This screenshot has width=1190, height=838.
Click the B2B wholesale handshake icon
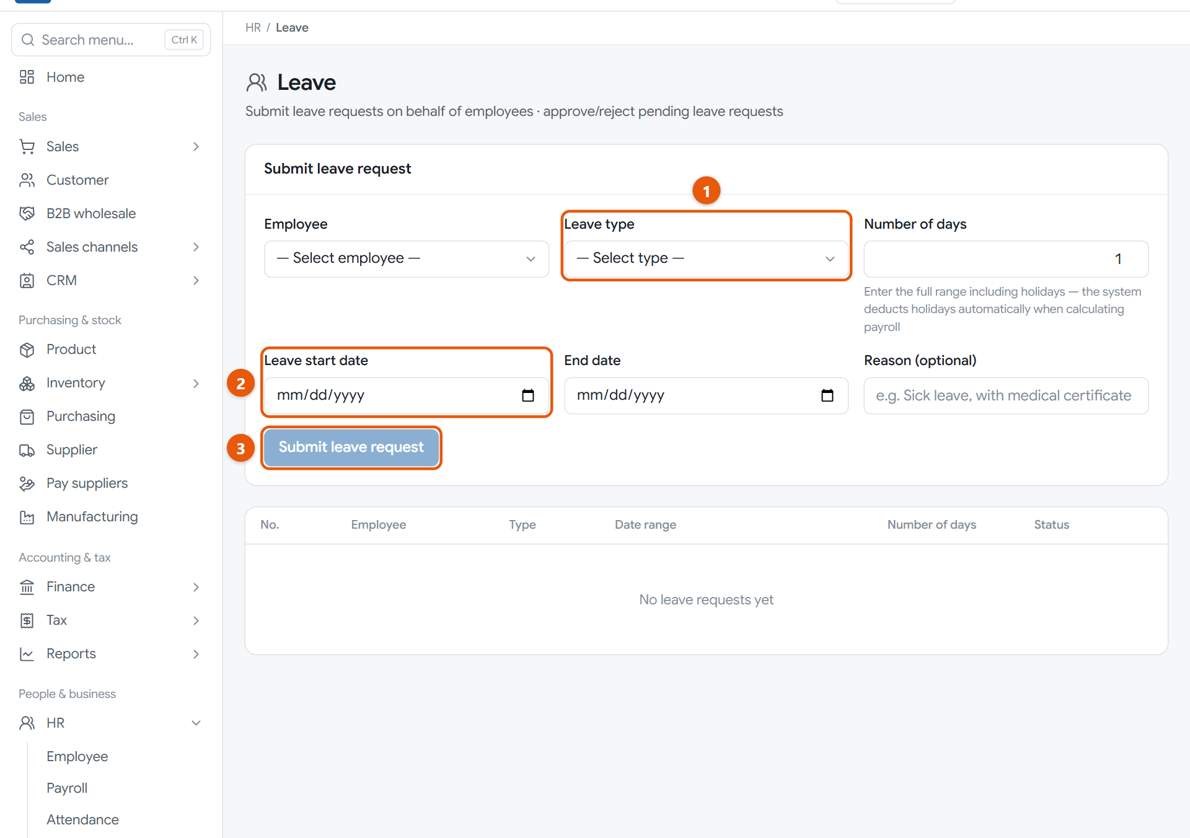pos(27,214)
